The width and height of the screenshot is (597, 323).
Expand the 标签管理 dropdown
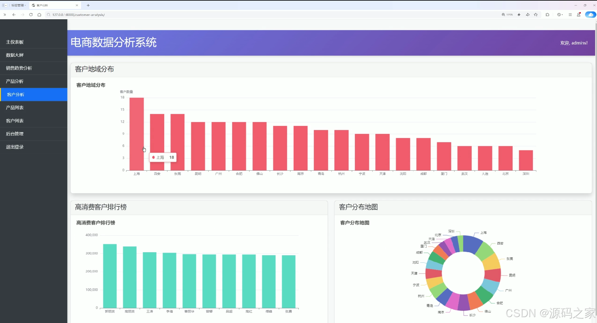19,5
